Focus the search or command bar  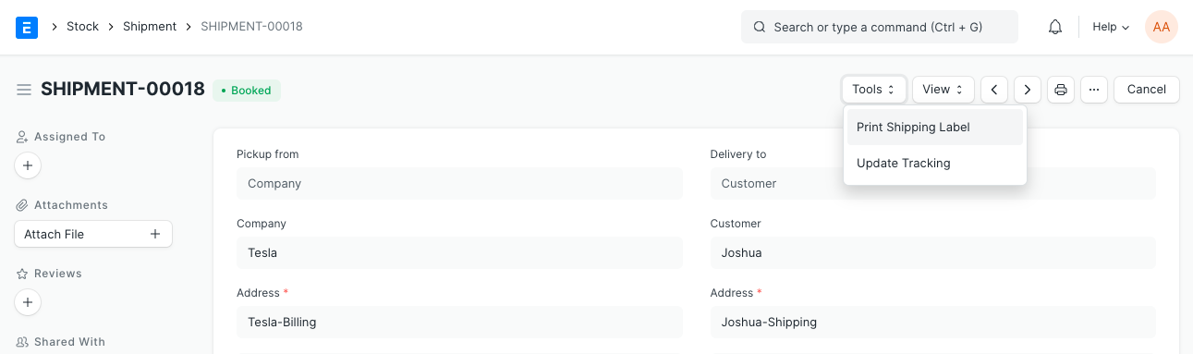click(880, 27)
